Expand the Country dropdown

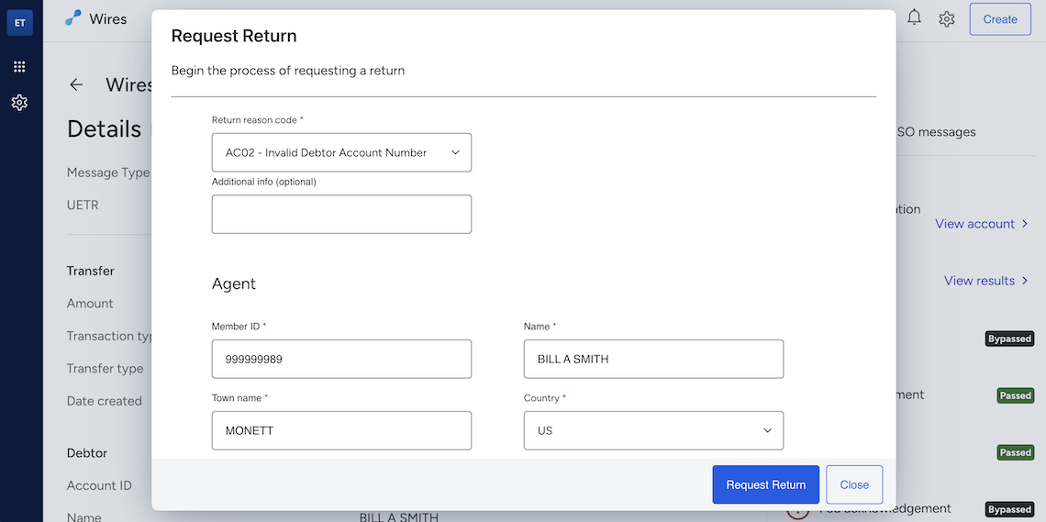point(653,430)
